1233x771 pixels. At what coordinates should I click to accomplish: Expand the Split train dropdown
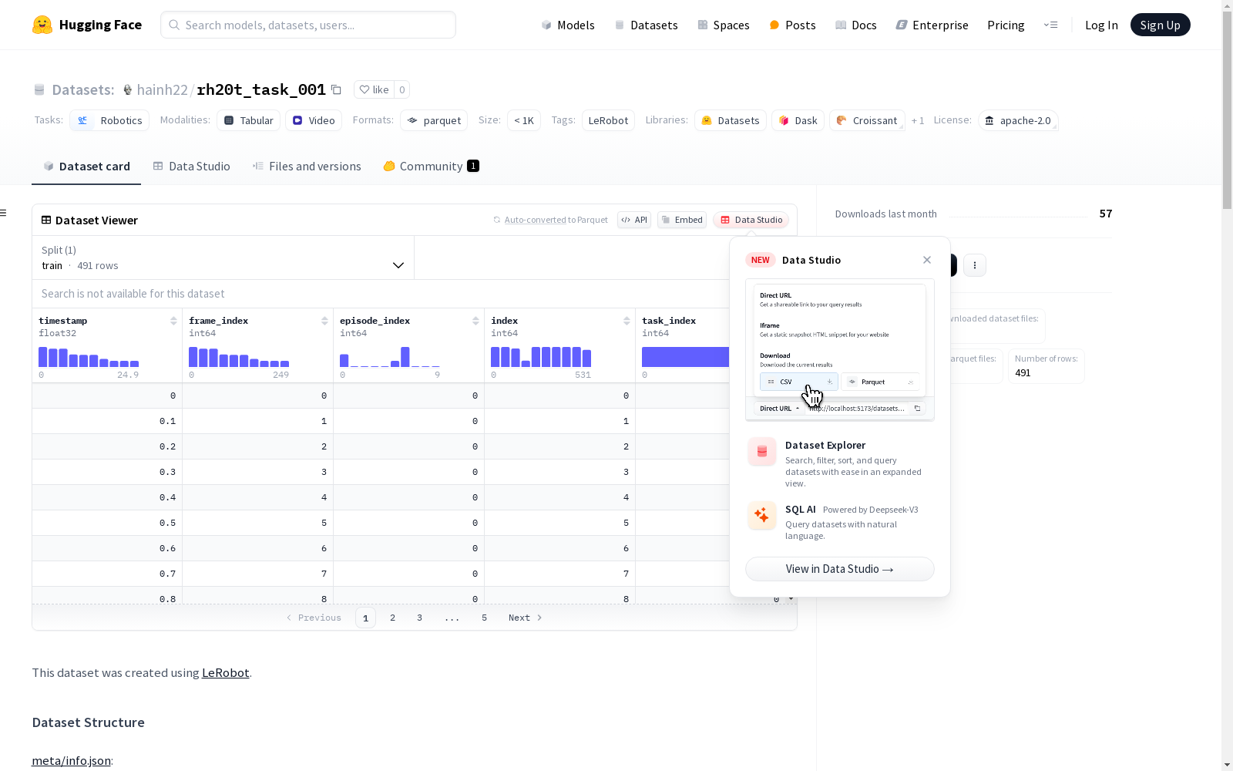[x=223, y=258]
